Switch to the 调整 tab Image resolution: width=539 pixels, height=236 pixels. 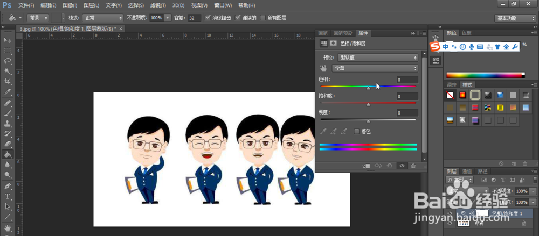pyautogui.click(x=451, y=85)
